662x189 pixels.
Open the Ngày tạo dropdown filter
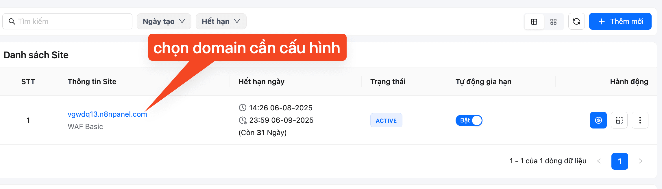click(x=164, y=21)
